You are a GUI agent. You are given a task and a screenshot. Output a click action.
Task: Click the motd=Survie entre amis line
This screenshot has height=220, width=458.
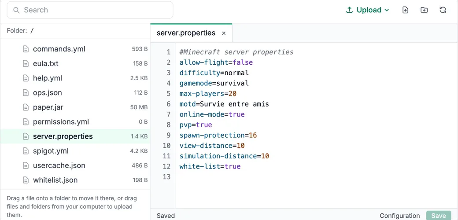224,104
